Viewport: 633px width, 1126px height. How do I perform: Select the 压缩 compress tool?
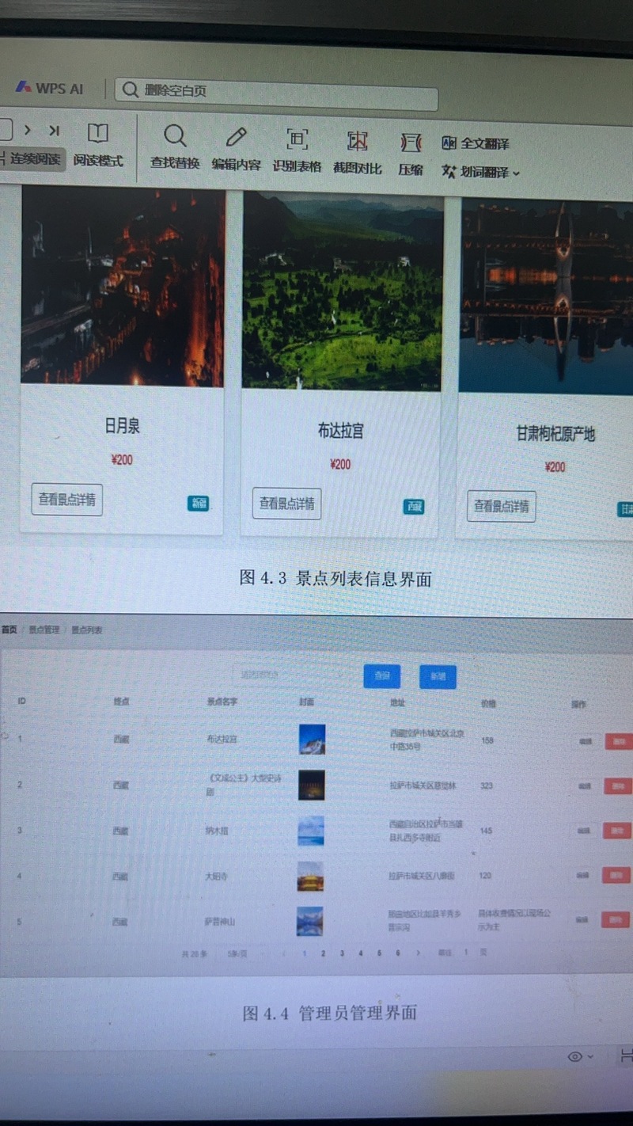[x=411, y=154]
